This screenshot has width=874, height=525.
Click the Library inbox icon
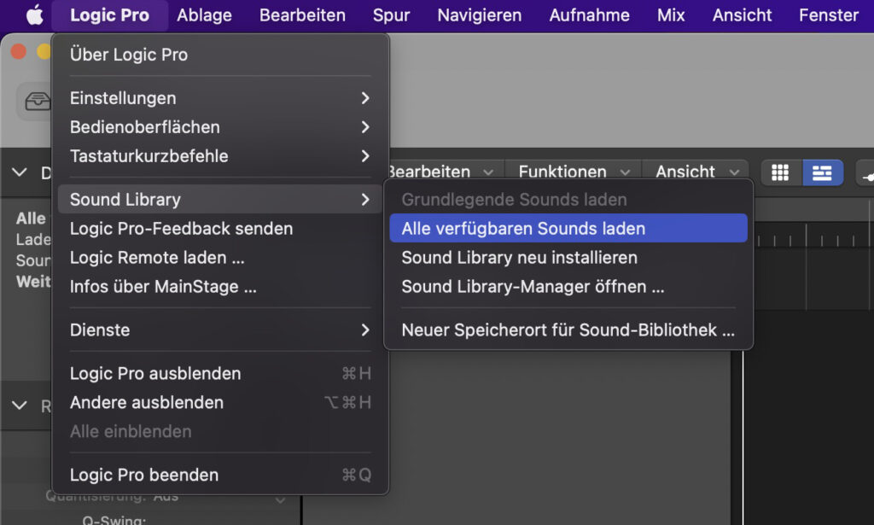pyautogui.click(x=37, y=102)
